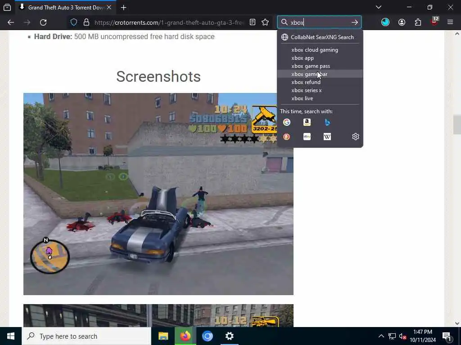Open the blue circular extension icon
Viewport: 461px width, 345px height.
pos(385,22)
